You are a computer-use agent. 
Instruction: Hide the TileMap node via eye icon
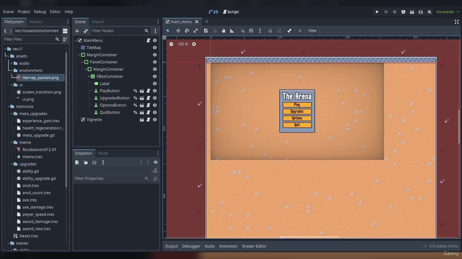(x=155, y=47)
